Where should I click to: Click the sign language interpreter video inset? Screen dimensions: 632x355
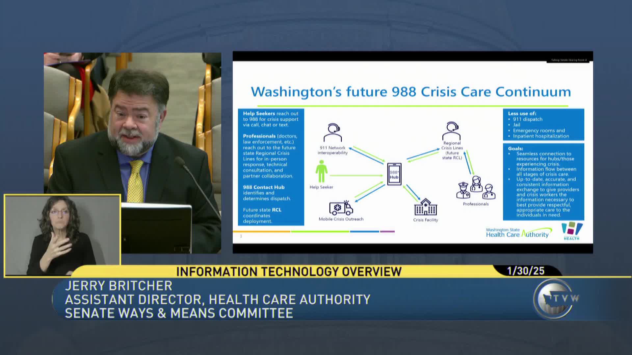(x=62, y=235)
